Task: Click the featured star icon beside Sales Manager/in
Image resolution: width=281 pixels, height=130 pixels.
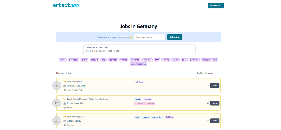Action: click(x=65, y=81)
